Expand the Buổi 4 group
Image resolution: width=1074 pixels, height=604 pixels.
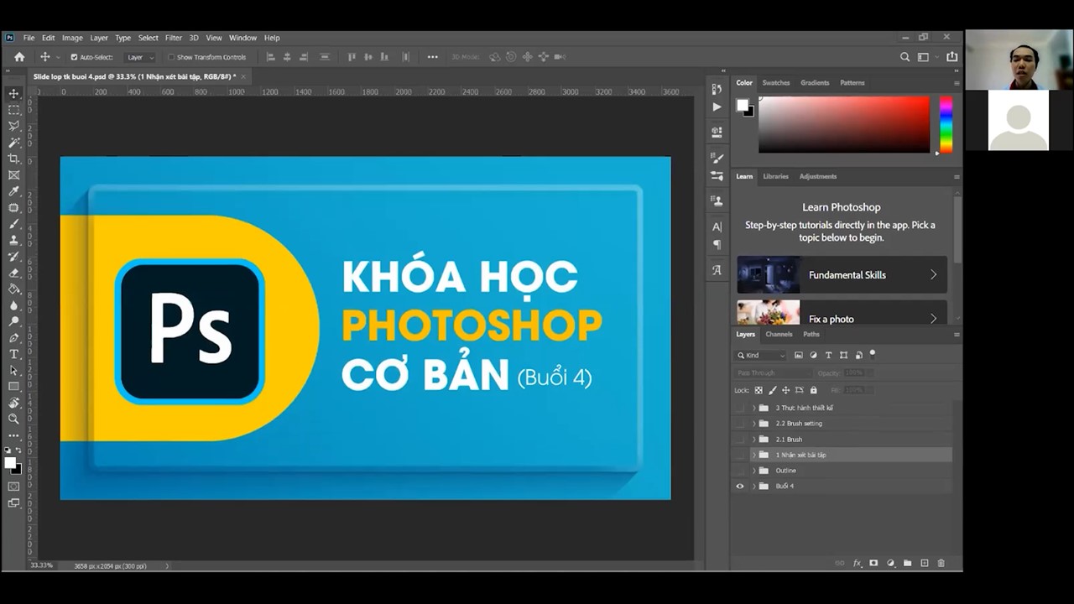[753, 487]
